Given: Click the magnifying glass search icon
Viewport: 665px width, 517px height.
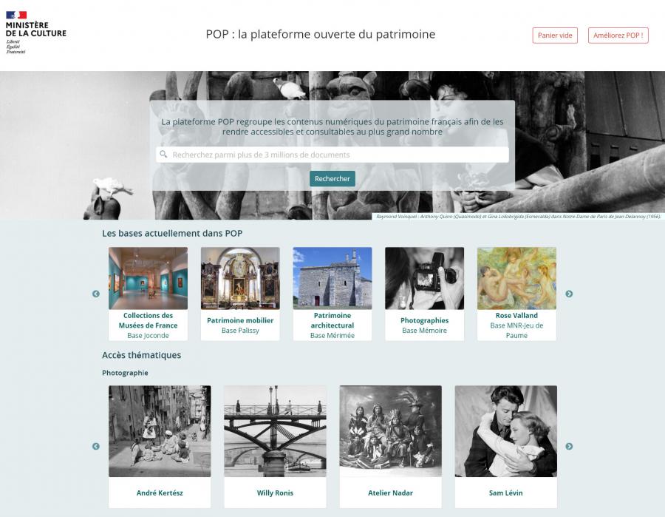Looking at the screenshot, I should click(163, 154).
